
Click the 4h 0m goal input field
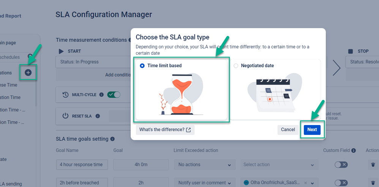pos(141,165)
